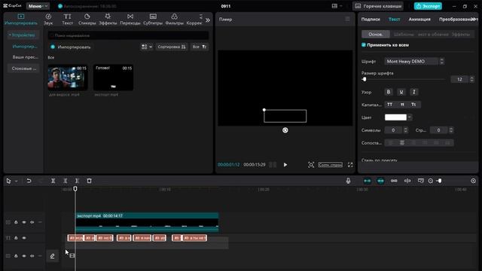Click the font size value field 12
This screenshot has width=482, height=271.
click(x=459, y=79)
